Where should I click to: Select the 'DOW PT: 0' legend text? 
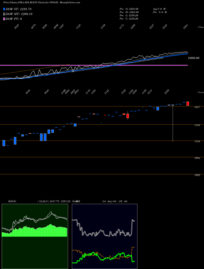pos(14,19)
